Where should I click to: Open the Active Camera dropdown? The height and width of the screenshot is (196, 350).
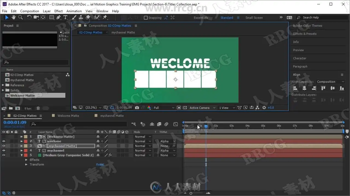point(202,108)
